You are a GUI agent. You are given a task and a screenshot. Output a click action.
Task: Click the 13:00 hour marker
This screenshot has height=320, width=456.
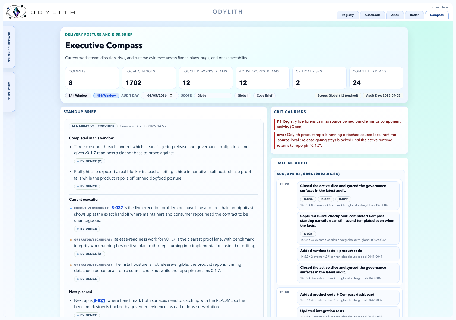click(284, 292)
